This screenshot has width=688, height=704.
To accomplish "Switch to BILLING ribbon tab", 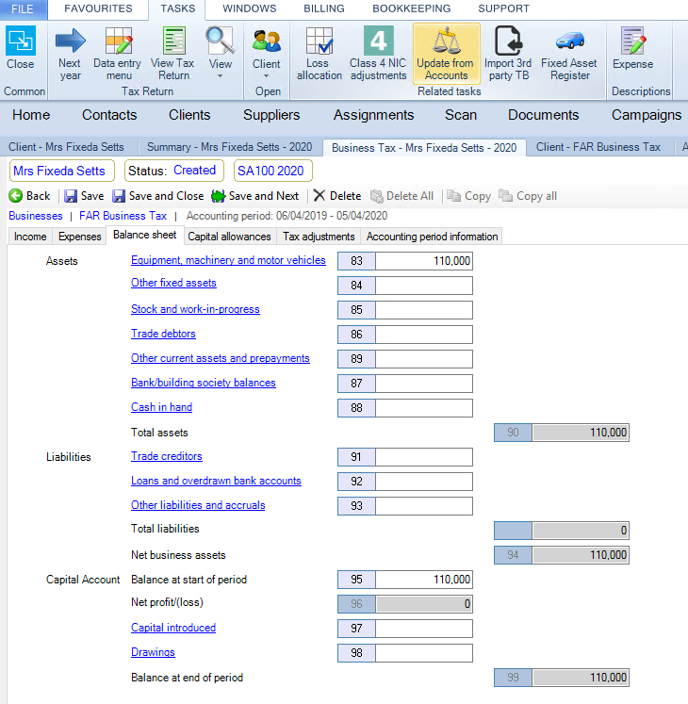I will (324, 8).
